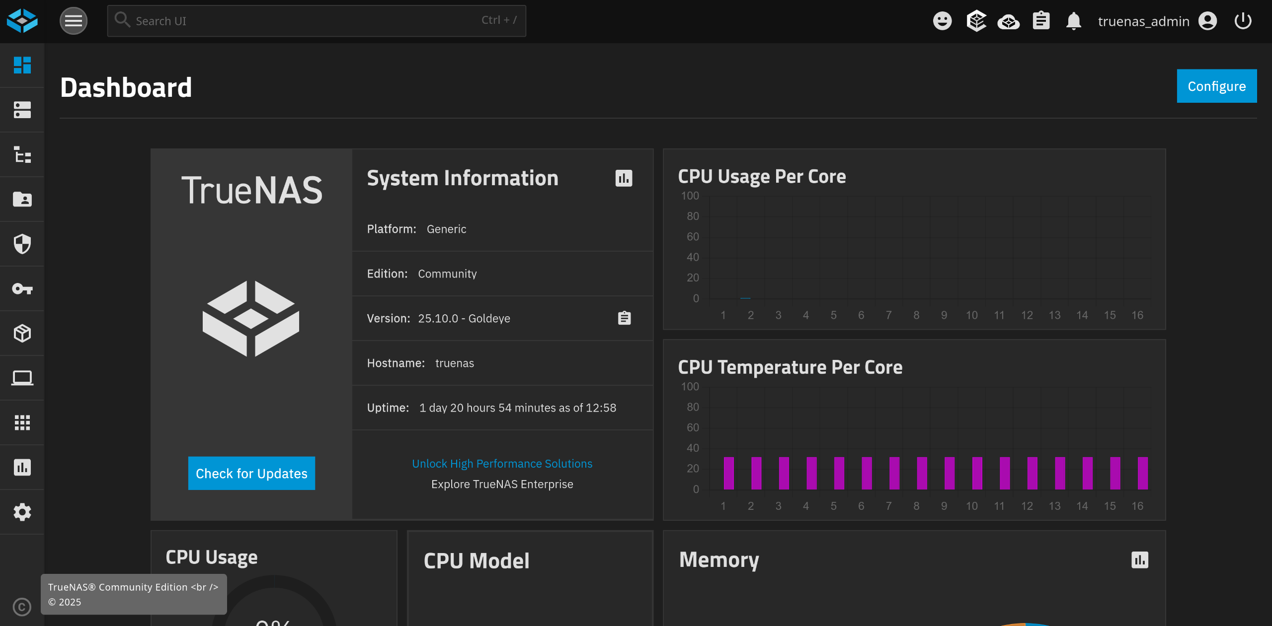Image resolution: width=1272 pixels, height=626 pixels.
Task: Open Apps grid icon in sidebar
Action: tap(22, 422)
